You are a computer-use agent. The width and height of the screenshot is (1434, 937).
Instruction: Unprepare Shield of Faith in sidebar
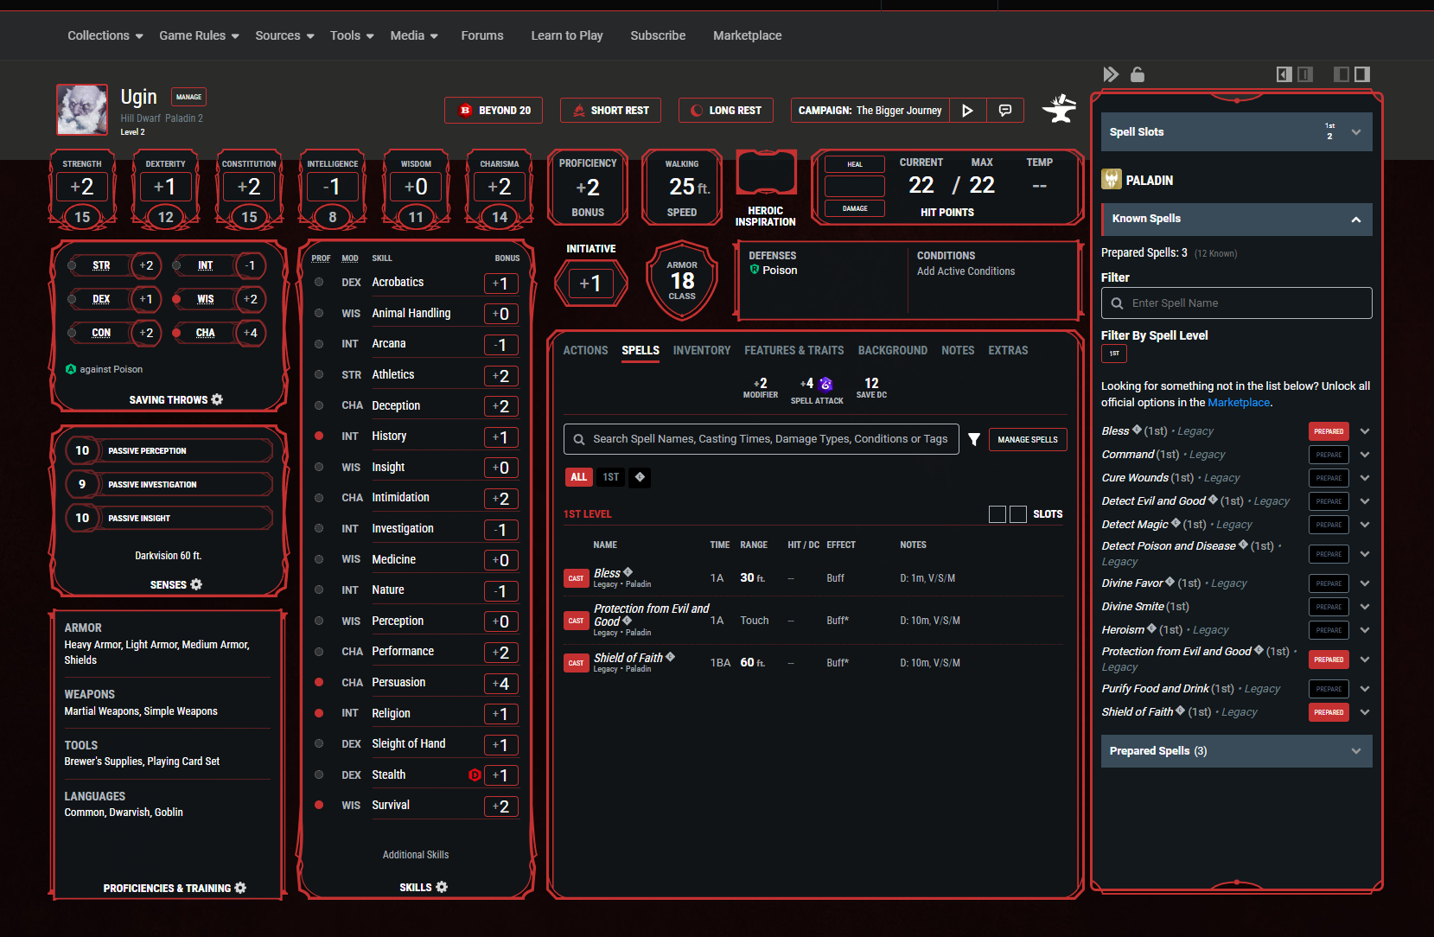(1329, 712)
